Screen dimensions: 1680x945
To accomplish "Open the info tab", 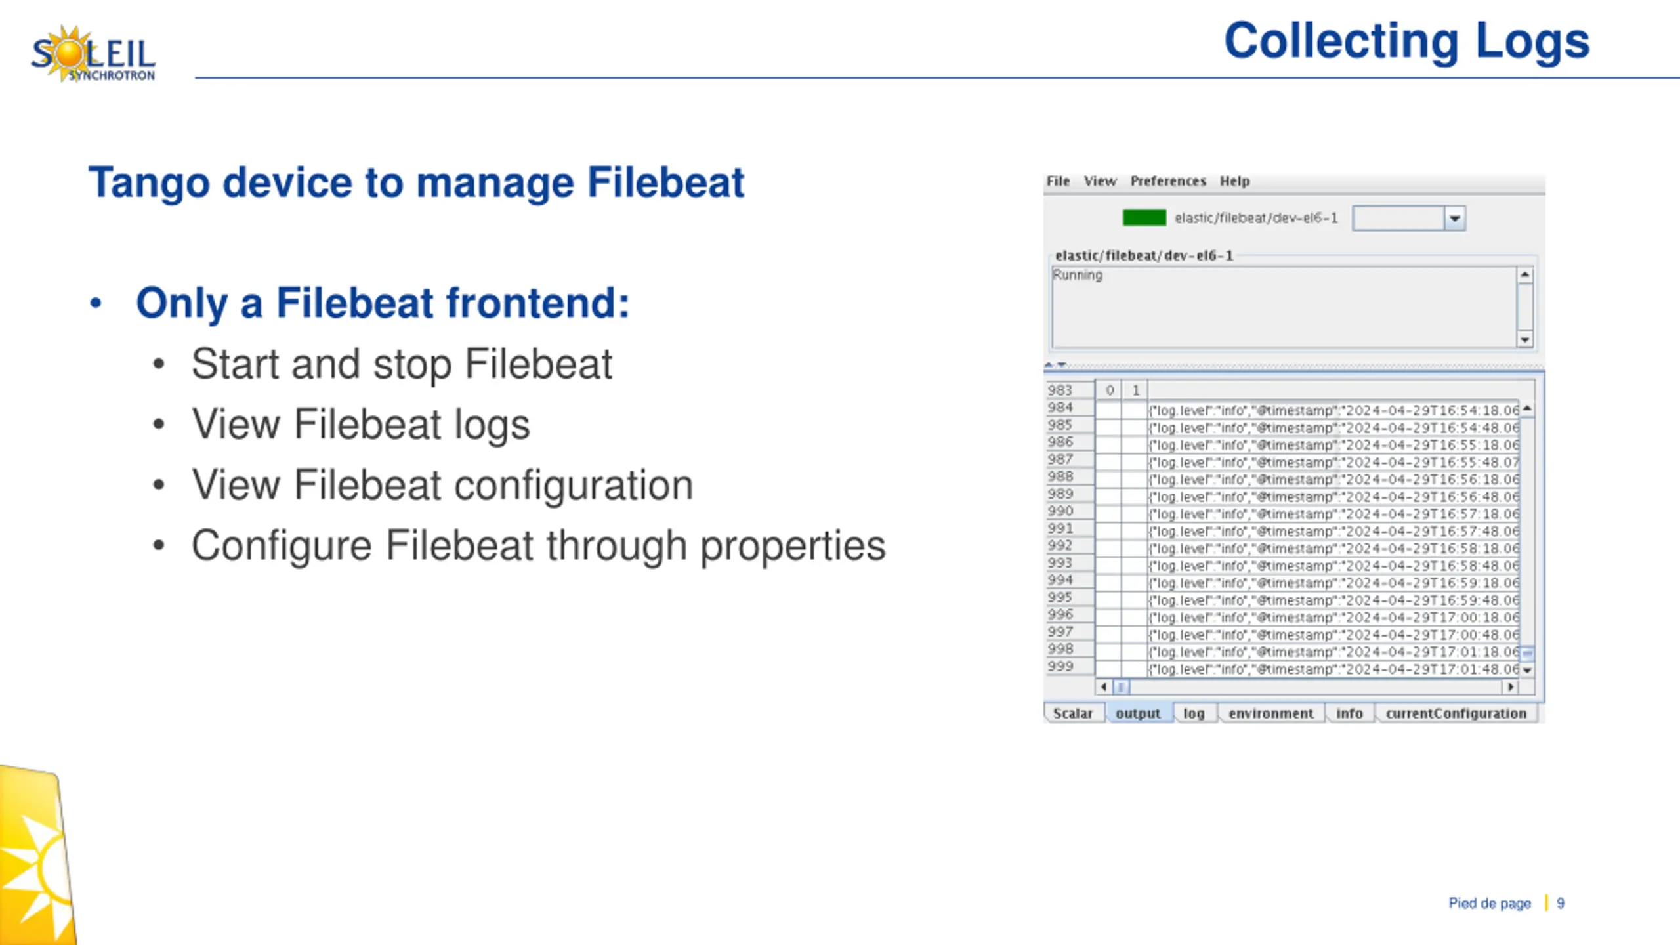I will pos(1349,713).
